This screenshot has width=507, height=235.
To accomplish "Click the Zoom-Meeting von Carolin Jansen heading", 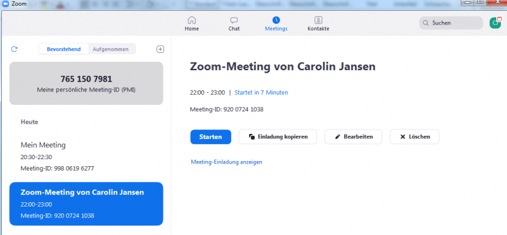I will tap(283, 67).
